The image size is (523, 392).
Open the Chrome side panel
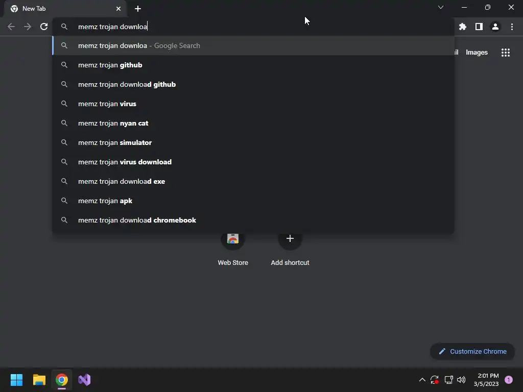coord(479,27)
